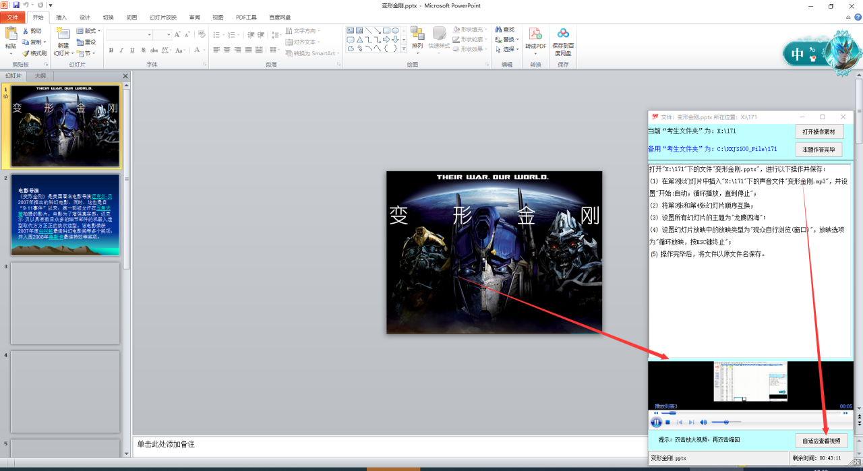Switch to the Baidu Netdisk (百度网盘) tab
This screenshot has width=863, height=471.
(x=280, y=17)
